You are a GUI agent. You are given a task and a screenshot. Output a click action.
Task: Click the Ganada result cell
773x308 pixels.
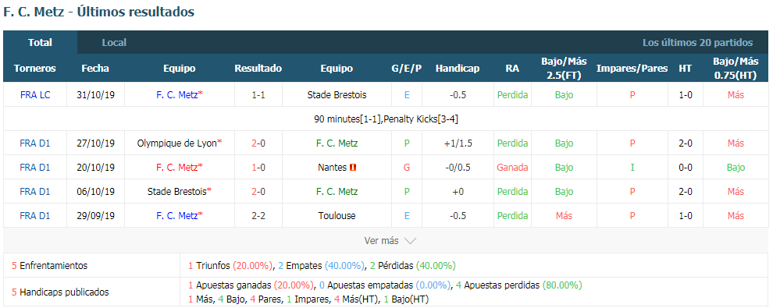(512, 168)
